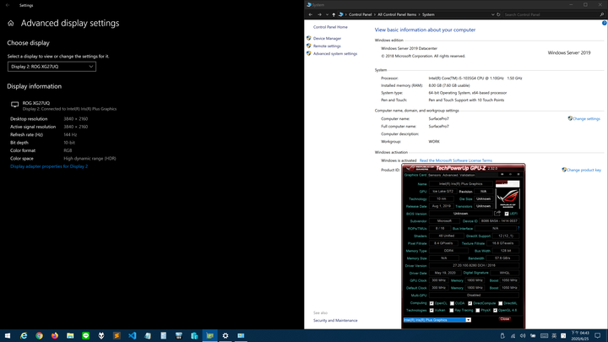Open Sublime Text from taskbar
Viewport: 608px width, 342px height.
[x=117, y=335]
